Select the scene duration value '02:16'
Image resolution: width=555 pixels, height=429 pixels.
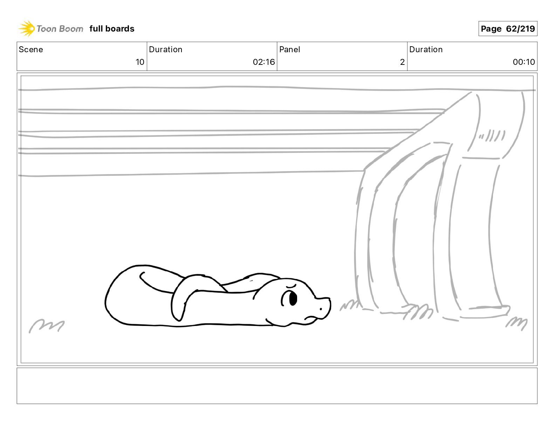(264, 62)
